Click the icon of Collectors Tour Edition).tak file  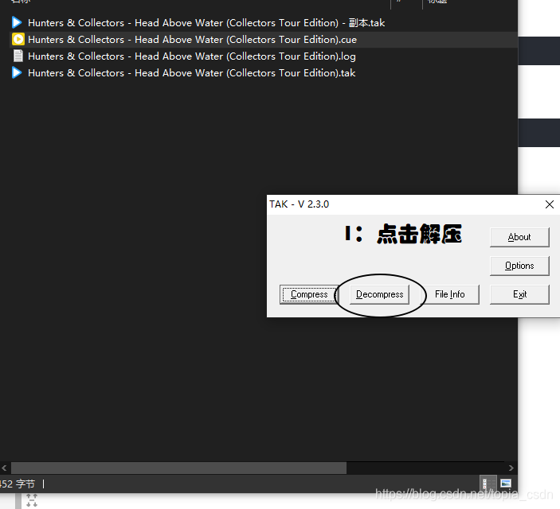click(17, 72)
